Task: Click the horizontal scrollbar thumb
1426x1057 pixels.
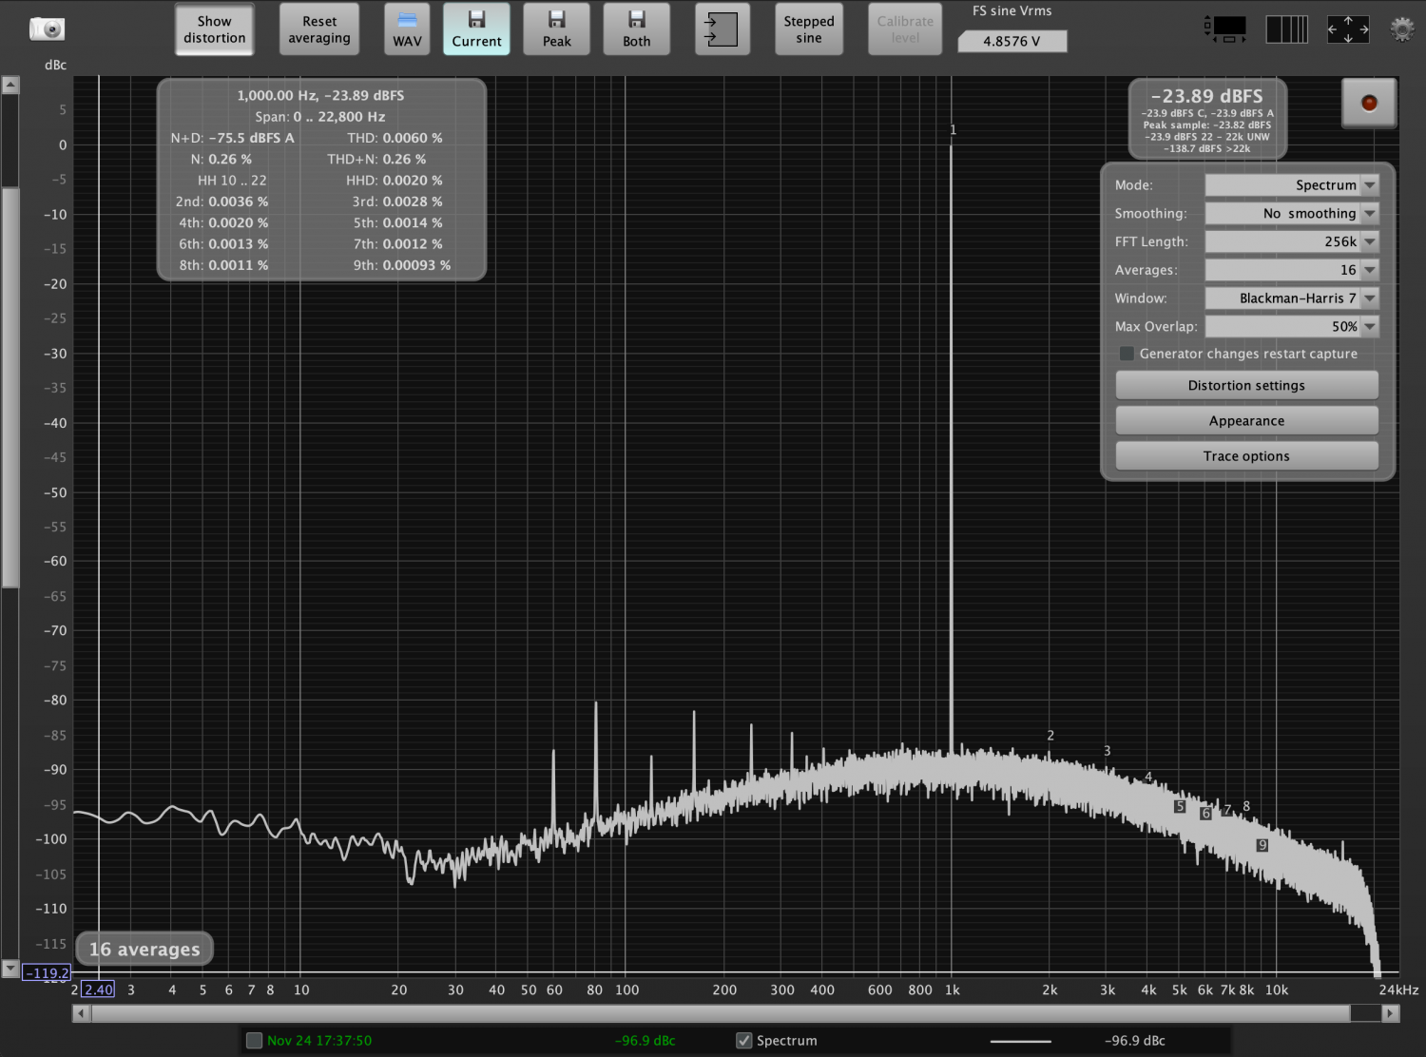Action: point(721,1013)
